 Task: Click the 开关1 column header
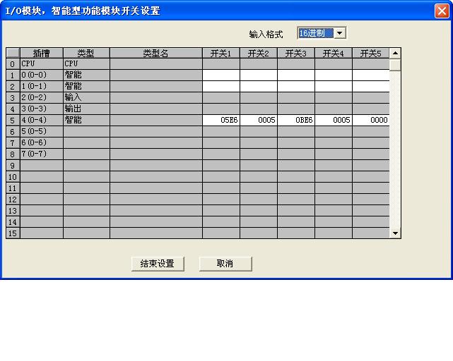pyautogui.click(x=221, y=54)
